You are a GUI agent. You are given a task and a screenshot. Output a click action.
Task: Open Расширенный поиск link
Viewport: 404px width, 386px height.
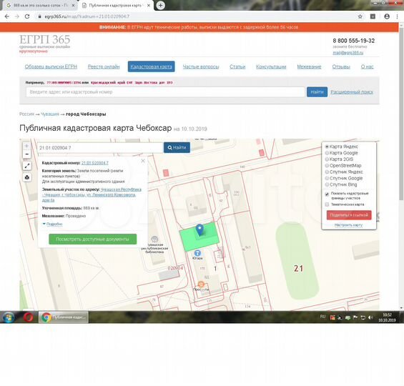tap(352, 92)
